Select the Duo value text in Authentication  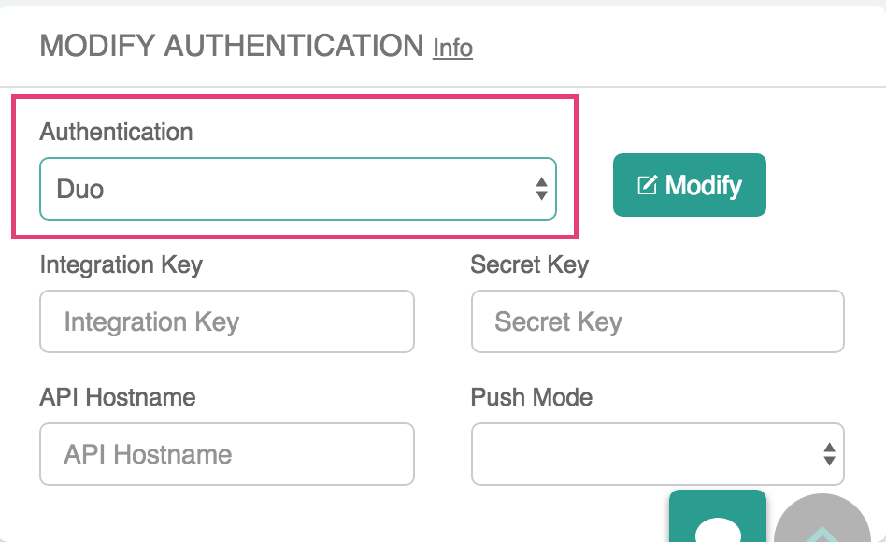click(80, 189)
